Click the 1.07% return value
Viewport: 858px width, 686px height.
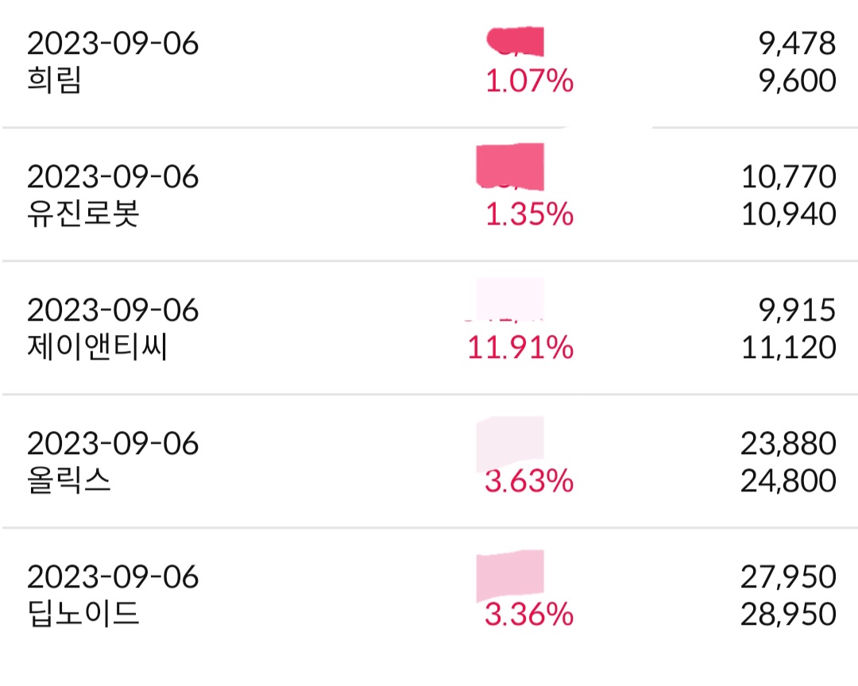coord(529,81)
